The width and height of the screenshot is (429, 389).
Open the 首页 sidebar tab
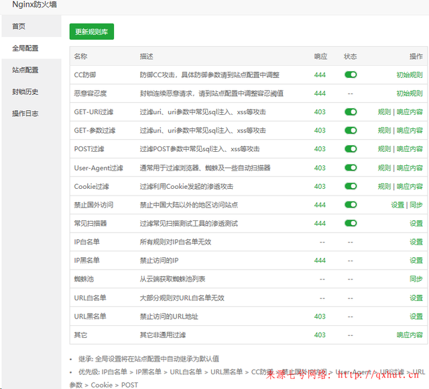tap(32, 26)
